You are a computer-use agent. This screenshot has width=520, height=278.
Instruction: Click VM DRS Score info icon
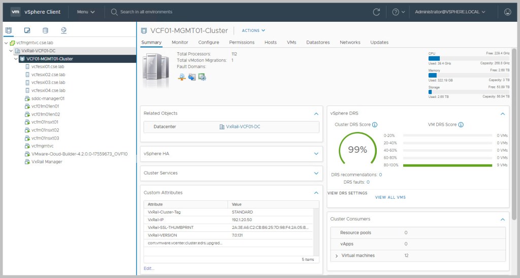[461, 124]
